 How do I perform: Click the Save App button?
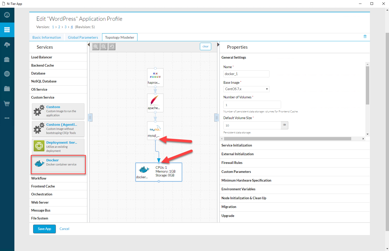44,229
